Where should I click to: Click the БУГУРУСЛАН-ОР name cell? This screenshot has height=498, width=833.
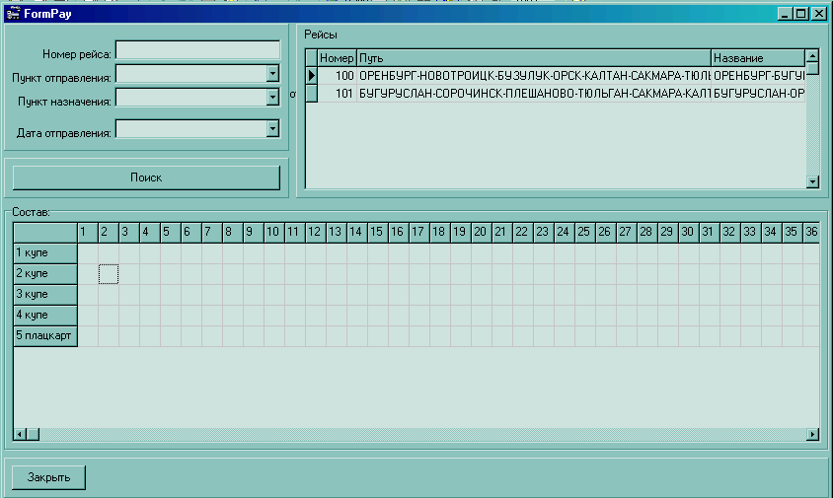[758, 94]
